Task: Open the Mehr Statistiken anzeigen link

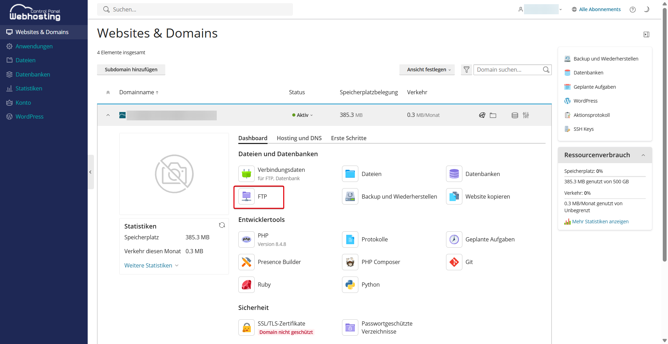Action: [600, 222]
